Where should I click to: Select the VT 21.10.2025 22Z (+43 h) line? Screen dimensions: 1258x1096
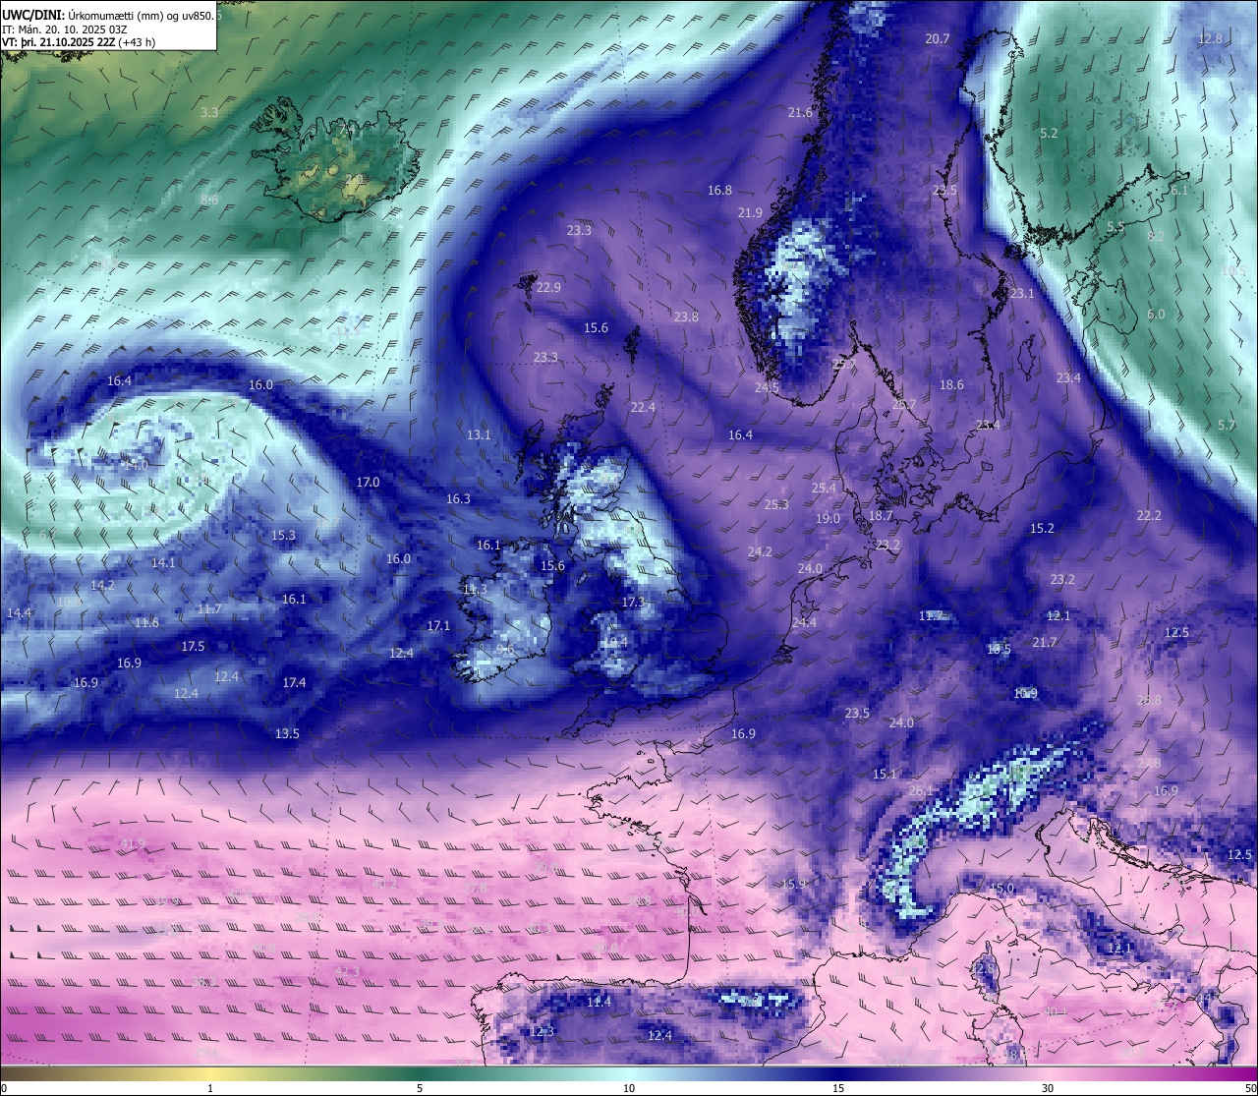79,42
